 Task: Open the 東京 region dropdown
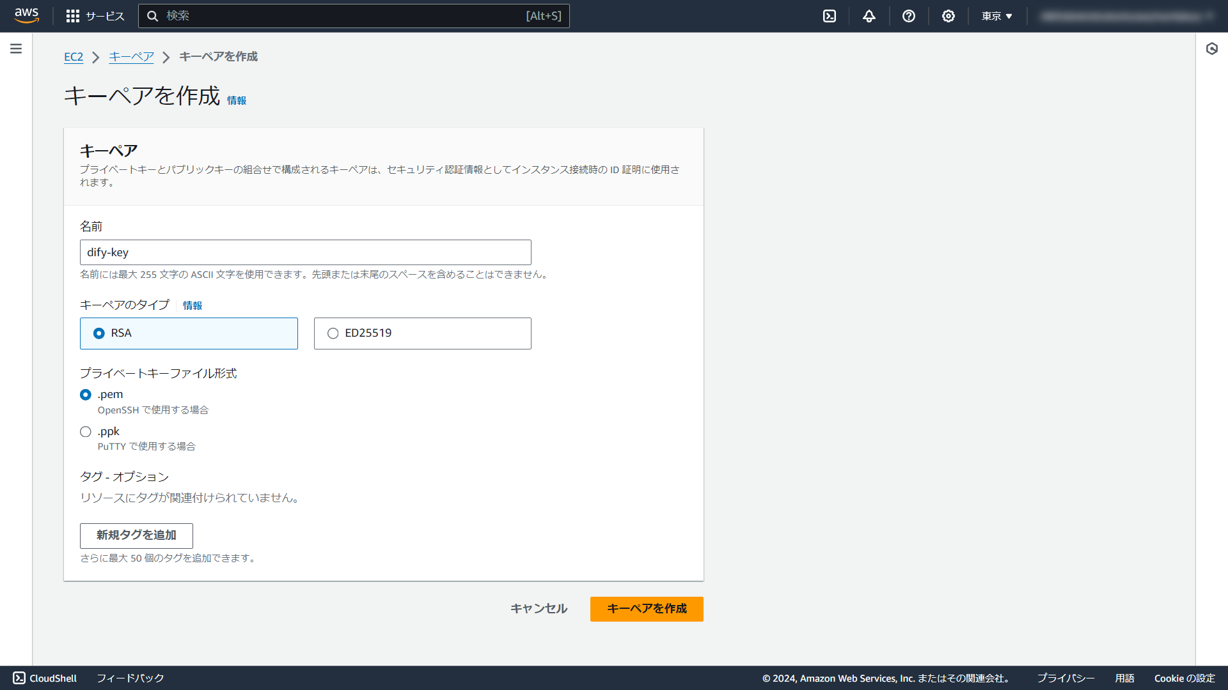pyautogui.click(x=996, y=16)
